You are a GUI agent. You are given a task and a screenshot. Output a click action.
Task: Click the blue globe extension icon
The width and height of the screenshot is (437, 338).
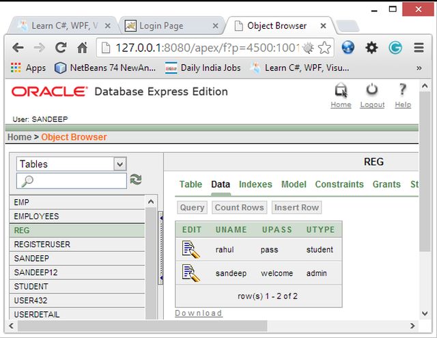coord(348,47)
